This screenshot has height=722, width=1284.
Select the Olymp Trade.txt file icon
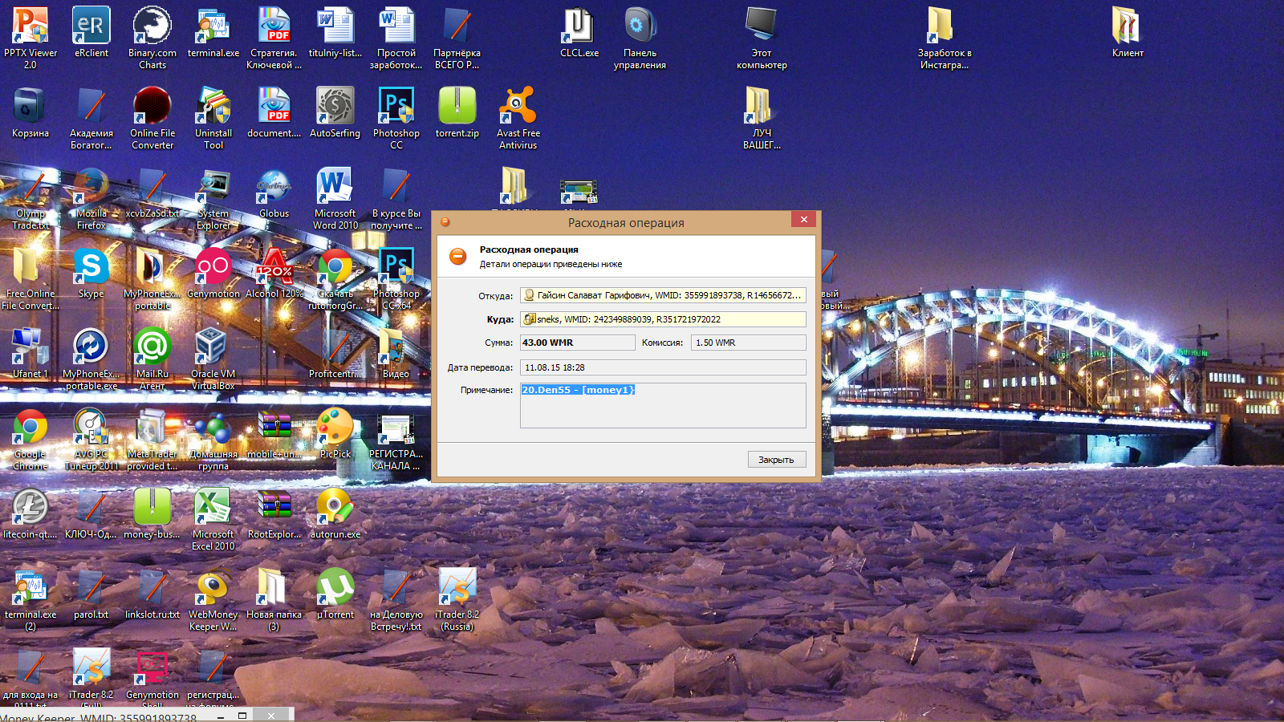[x=30, y=197]
